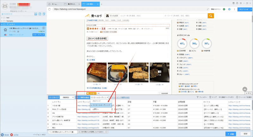Click the 予算 column header

[164, 102]
